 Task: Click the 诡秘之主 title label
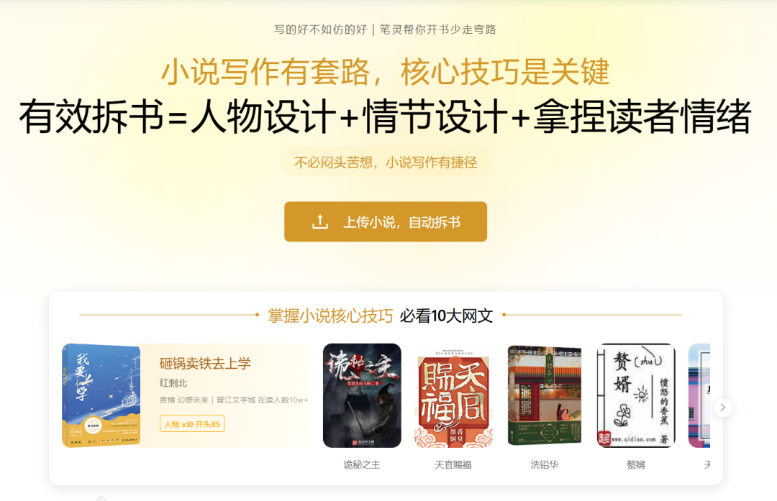(x=362, y=464)
